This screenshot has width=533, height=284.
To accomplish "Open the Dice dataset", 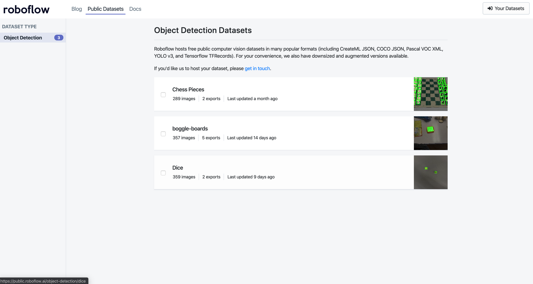I will pos(177,168).
